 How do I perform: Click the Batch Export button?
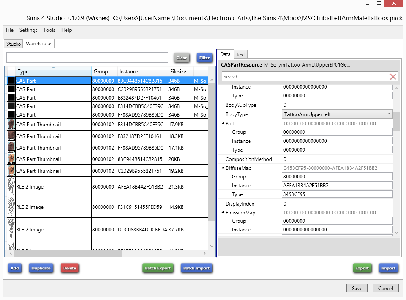click(157, 268)
